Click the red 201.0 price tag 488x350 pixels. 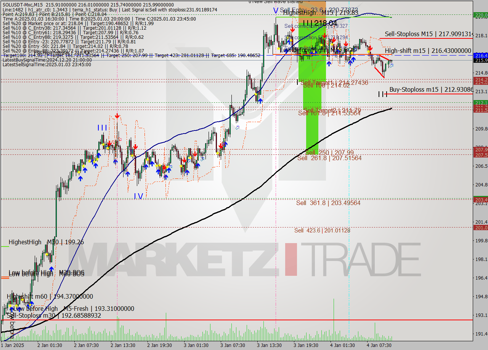480,228
